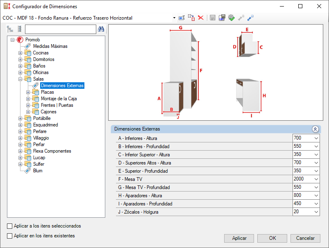Click the gear with green checkmark icon
The height and width of the screenshot is (248, 329).
(x=231, y=18)
